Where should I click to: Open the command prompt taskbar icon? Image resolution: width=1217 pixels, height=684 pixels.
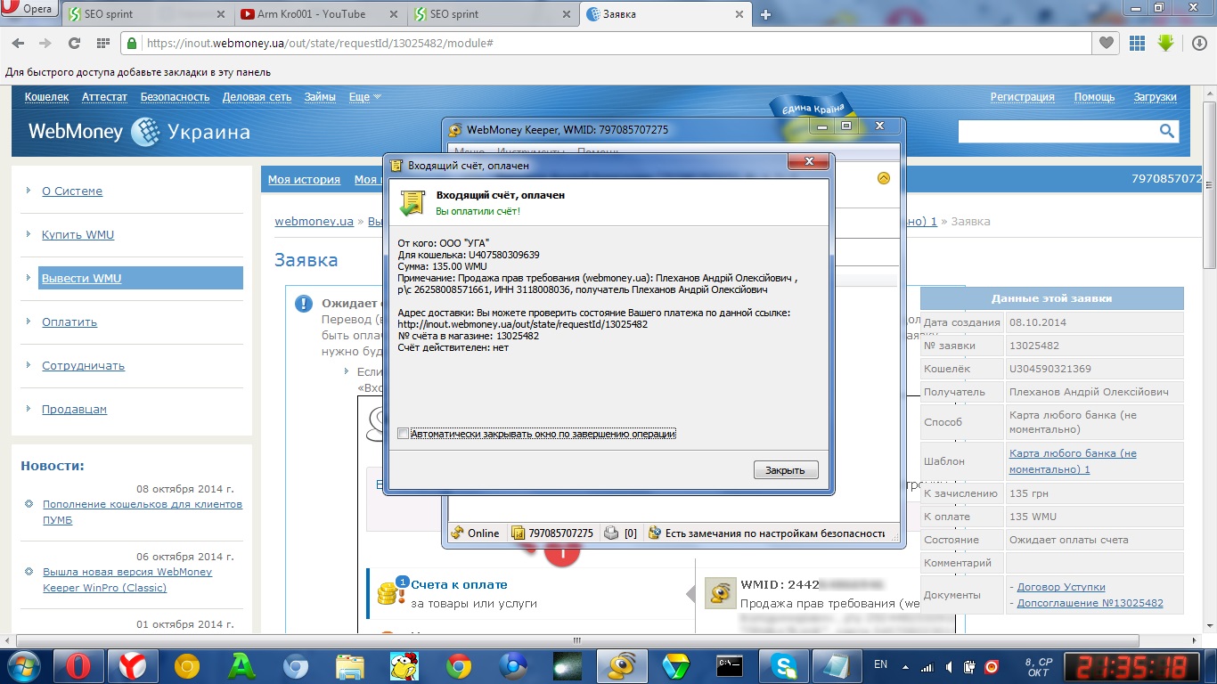pyautogui.click(x=731, y=665)
